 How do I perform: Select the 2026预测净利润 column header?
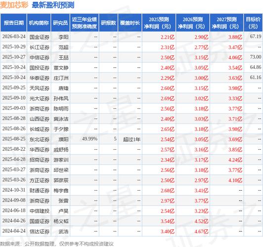193,23
